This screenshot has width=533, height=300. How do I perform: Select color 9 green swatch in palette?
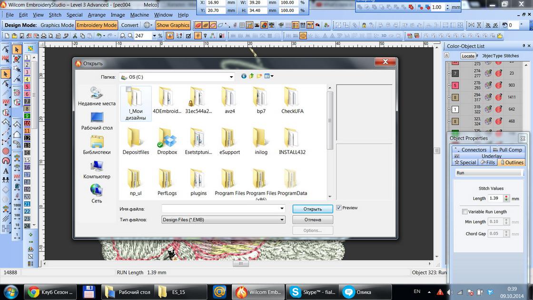coord(27,116)
